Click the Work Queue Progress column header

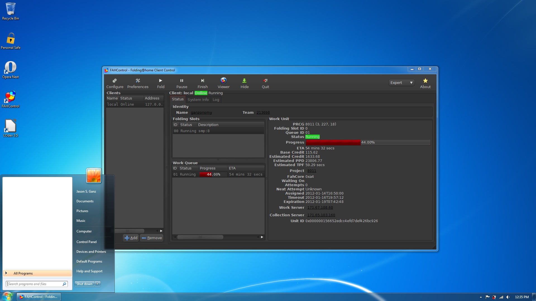pyautogui.click(x=213, y=168)
